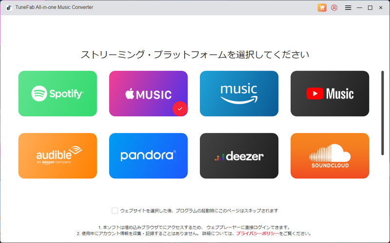Open the Amazon Music platform

pyautogui.click(x=239, y=93)
